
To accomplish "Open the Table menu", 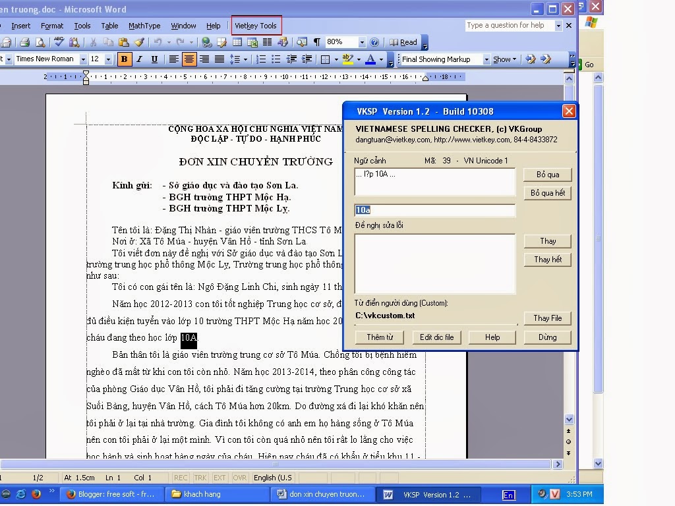I will [109, 26].
